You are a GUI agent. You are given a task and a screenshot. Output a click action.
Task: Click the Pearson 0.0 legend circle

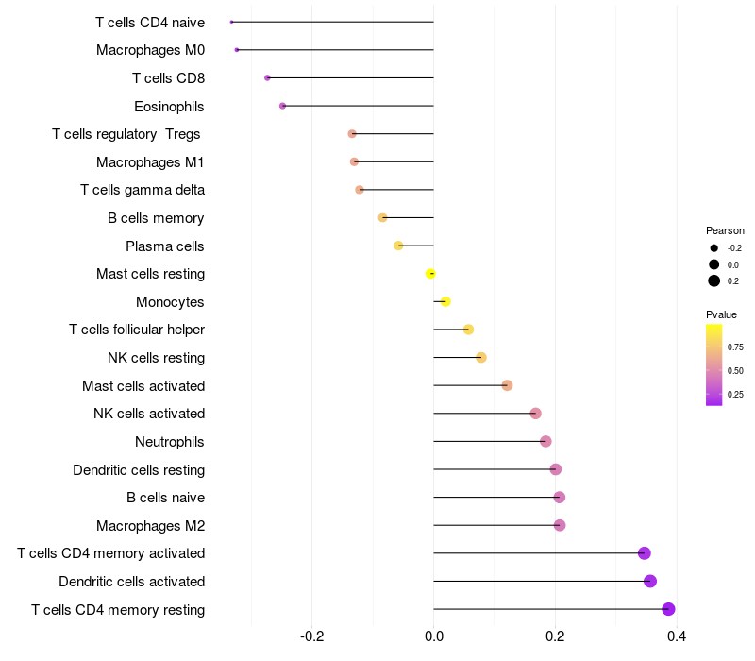pos(714,264)
